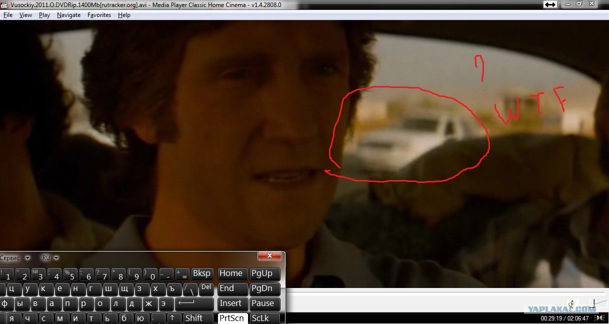Toggle the Insert key

click(233, 303)
